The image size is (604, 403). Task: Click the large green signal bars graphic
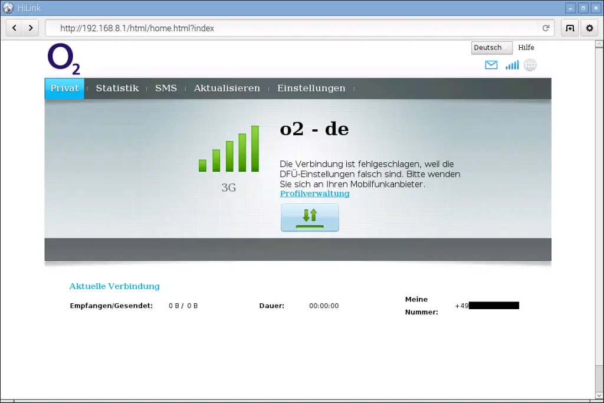(x=229, y=149)
